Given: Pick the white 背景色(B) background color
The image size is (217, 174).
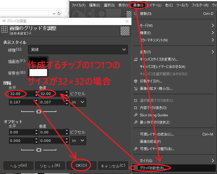Looking at the screenshot, I should click(x=38, y=73).
